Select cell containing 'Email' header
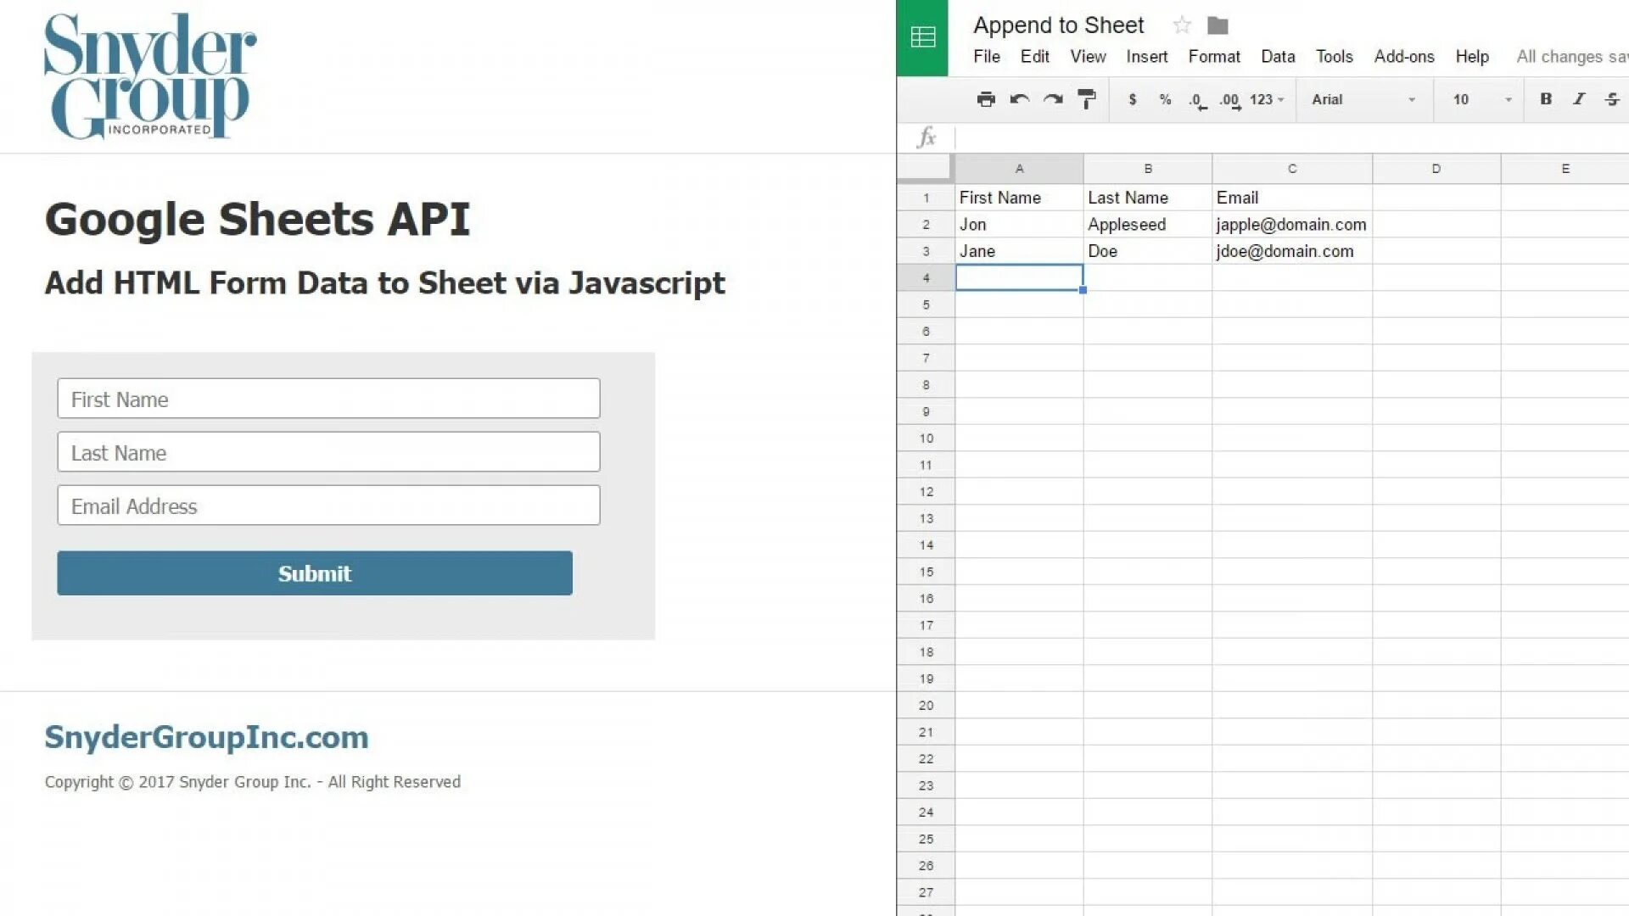 (x=1292, y=198)
